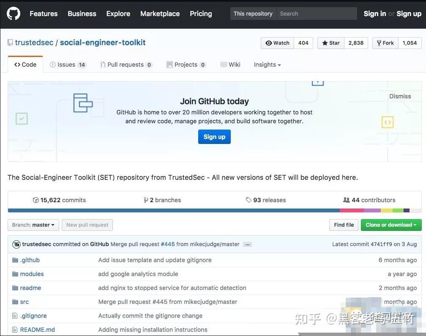
Task: Click the pink segment of language bar
Action: (x=352, y=210)
